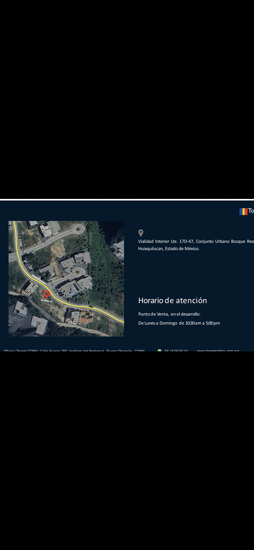Click the black area below the slide
This screenshot has width=254, height=550.
coord(127,451)
